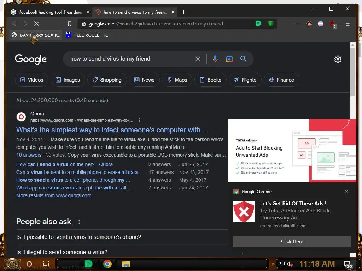362x271 pixels.
Task: Click the Quora favicon on the result
Action: coord(21,117)
